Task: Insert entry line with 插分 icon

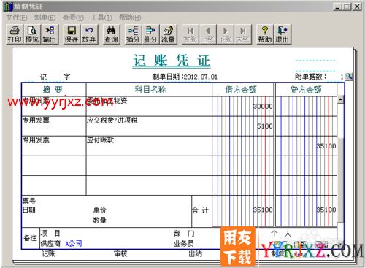Action: click(133, 34)
